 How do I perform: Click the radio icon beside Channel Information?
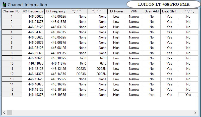[4, 5]
